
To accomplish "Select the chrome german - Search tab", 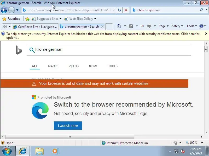I will (82, 27).
